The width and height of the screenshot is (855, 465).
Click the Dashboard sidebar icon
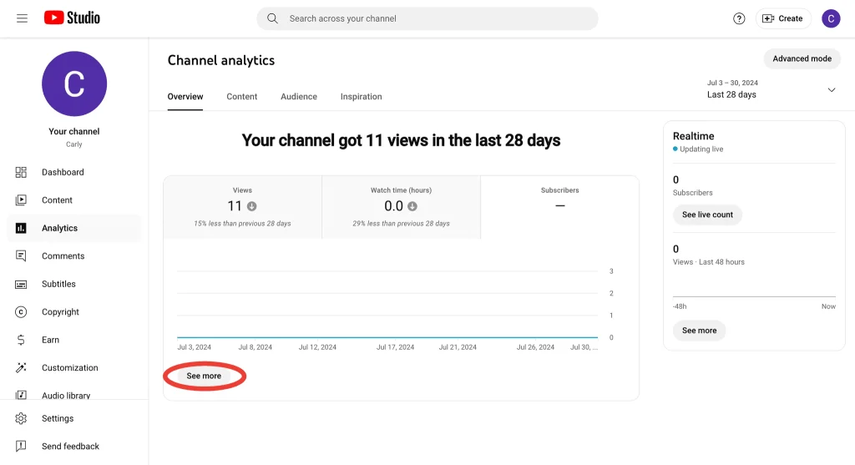(x=21, y=172)
